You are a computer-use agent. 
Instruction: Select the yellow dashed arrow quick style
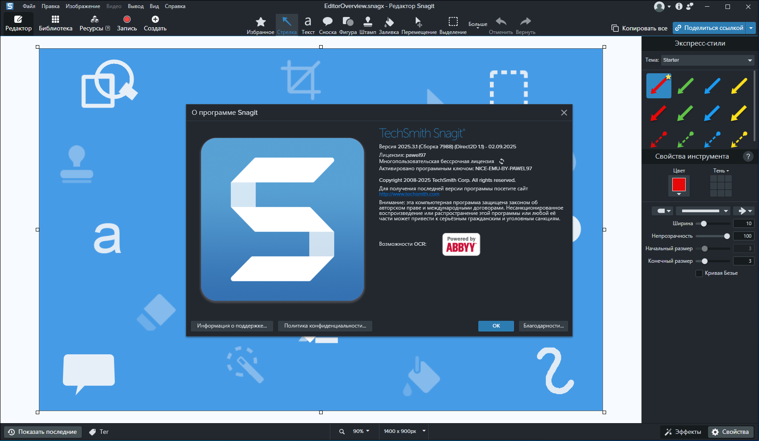click(739, 139)
